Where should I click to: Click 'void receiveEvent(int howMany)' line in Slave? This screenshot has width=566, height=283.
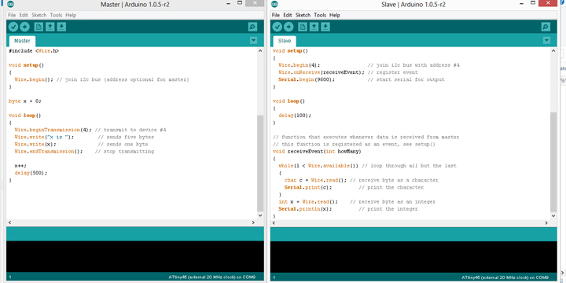coord(317,152)
